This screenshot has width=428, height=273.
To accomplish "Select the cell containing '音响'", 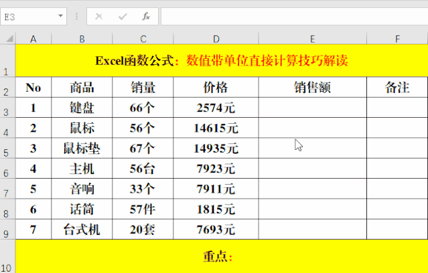I will (x=82, y=189).
